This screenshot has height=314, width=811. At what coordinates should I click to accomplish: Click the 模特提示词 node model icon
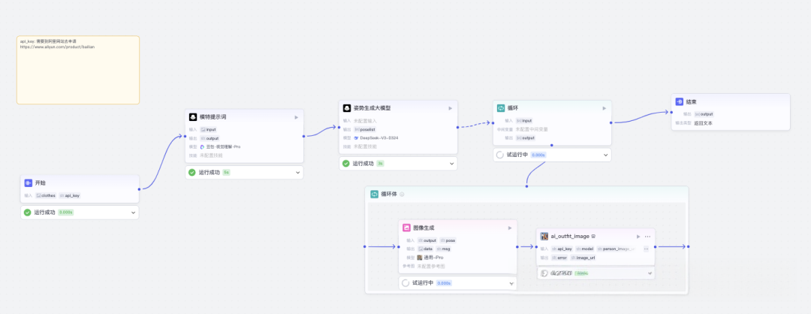click(x=193, y=117)
